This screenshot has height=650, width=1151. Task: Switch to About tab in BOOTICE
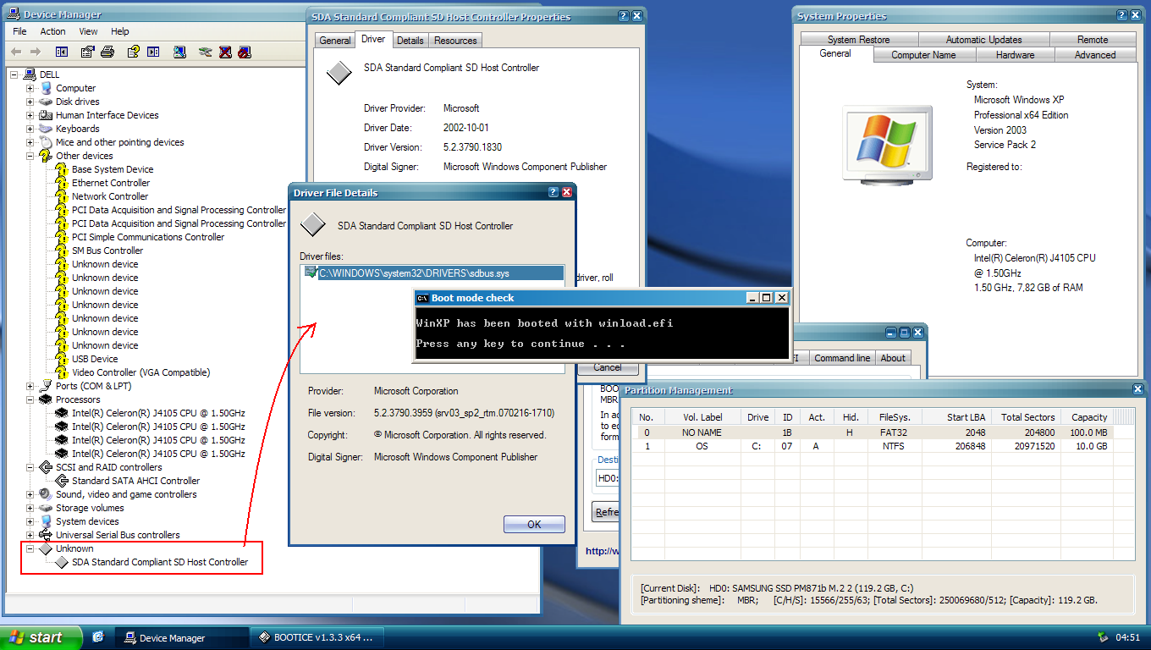893,358
